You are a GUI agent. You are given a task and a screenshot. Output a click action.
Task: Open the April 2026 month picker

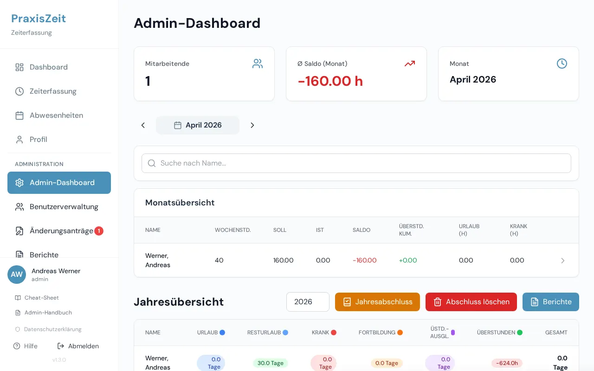[198, 125]
